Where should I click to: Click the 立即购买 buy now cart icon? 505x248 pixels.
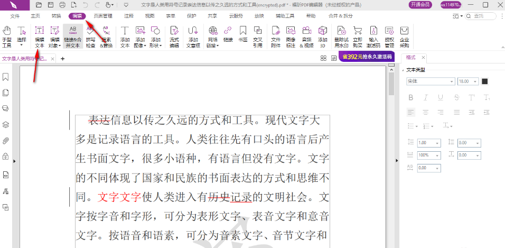click(x=358, y=37)
